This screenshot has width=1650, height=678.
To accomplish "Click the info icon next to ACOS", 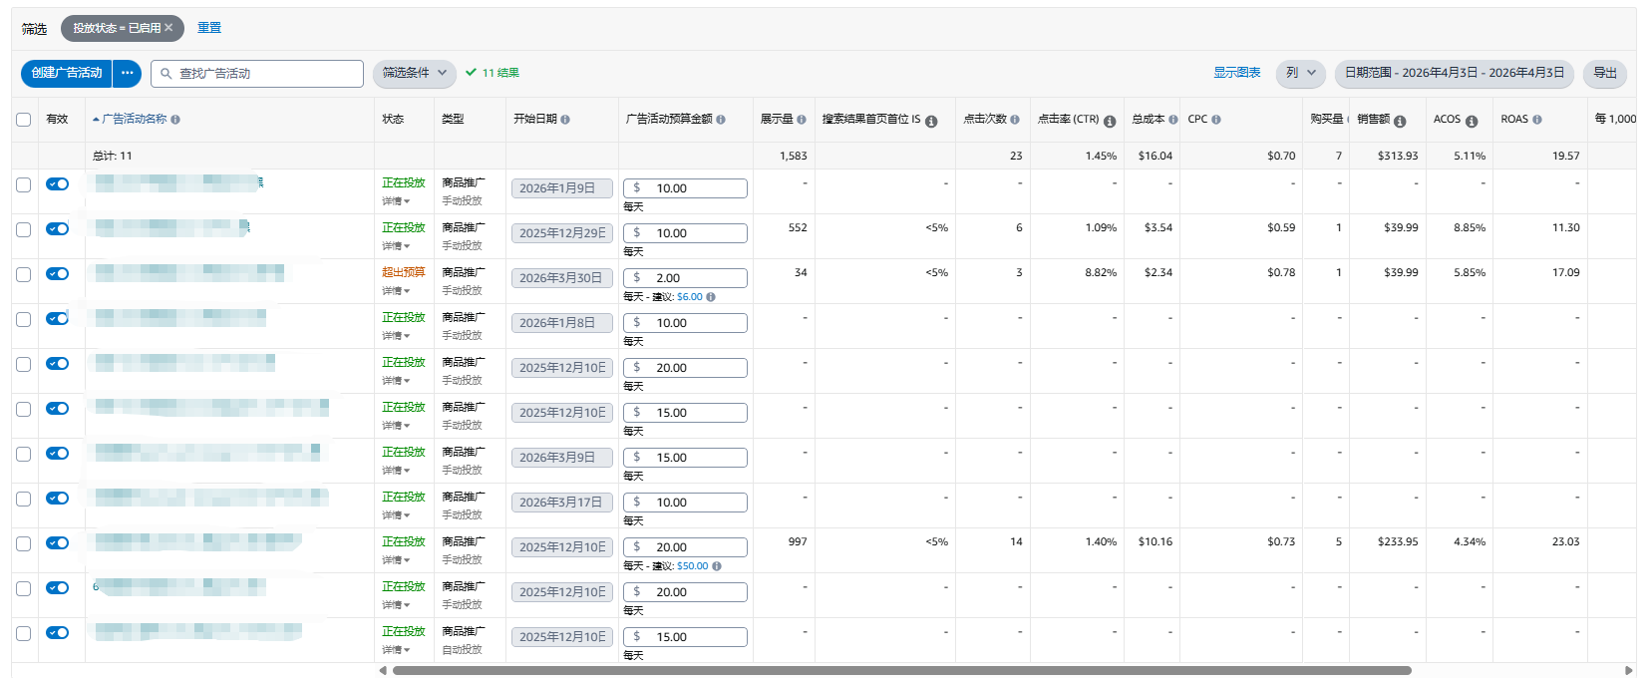I will (x=1472, y=121).
